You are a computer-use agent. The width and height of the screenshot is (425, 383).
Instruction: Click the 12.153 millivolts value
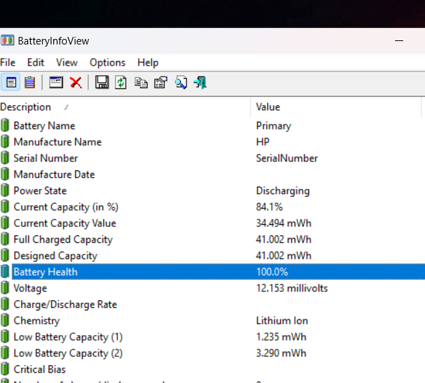(292, 288)
